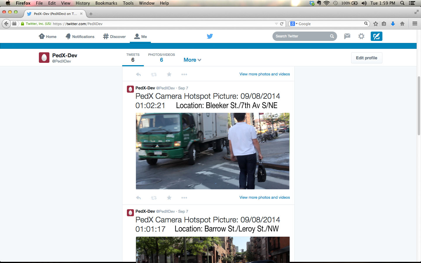421x263 pixels.
Task: Open the URL bar history dropdown arrow
Action: 276,24
